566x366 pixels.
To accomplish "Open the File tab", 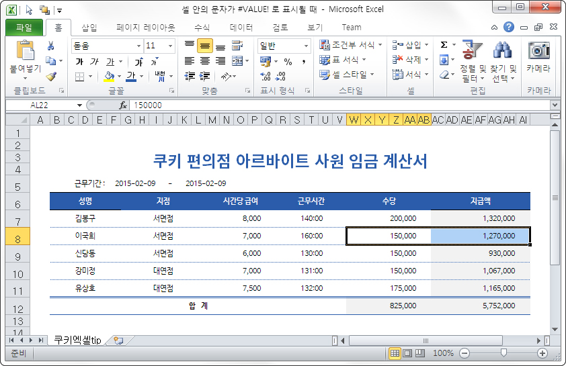I will 24,28.
